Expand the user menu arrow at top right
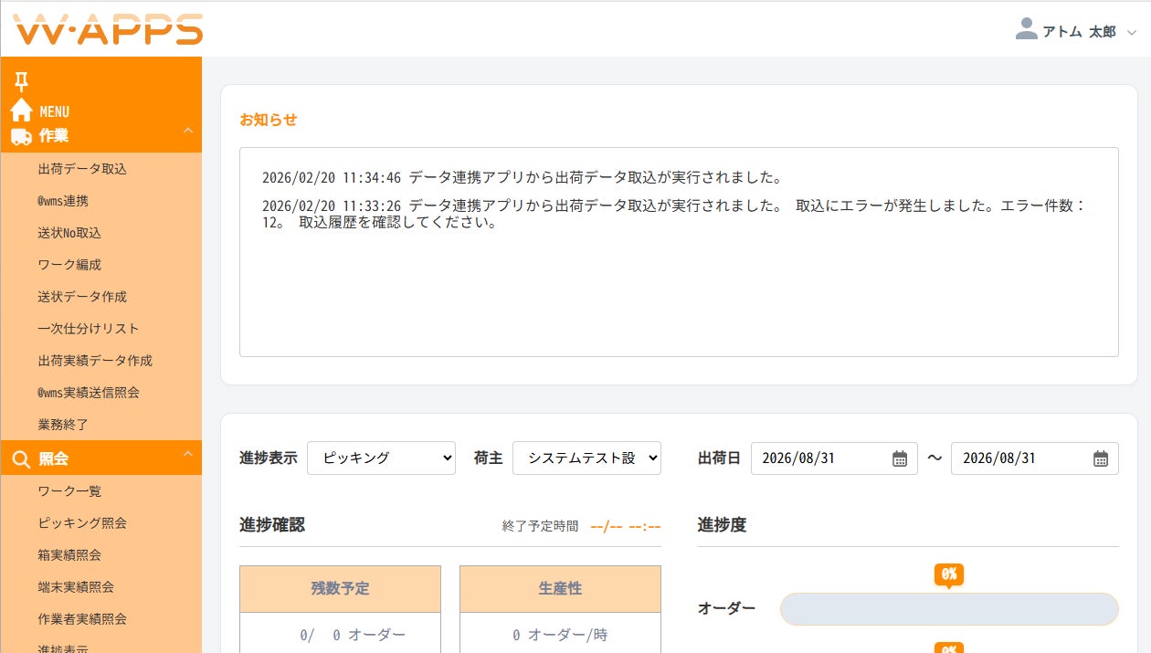The width and height of the screenshot is (1151, 653). click(x=1132, y=33)
